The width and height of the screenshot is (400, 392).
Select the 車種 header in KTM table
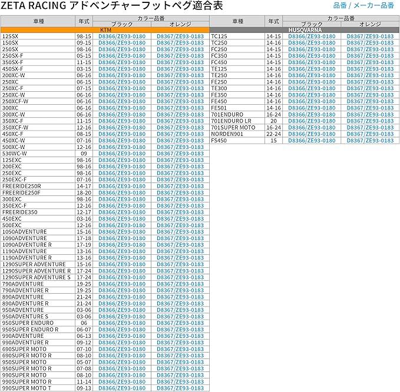(37, 21)
